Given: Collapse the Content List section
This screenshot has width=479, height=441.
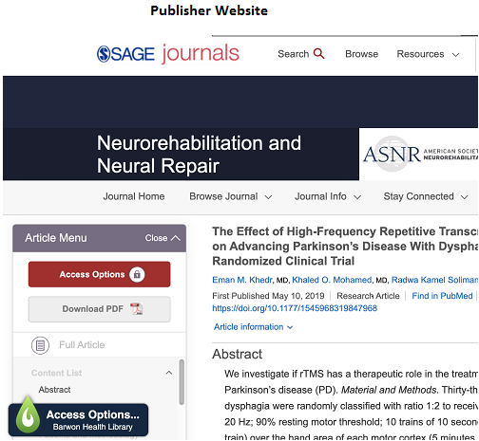Looking at the screenshot, I should [x=169, y=373].
